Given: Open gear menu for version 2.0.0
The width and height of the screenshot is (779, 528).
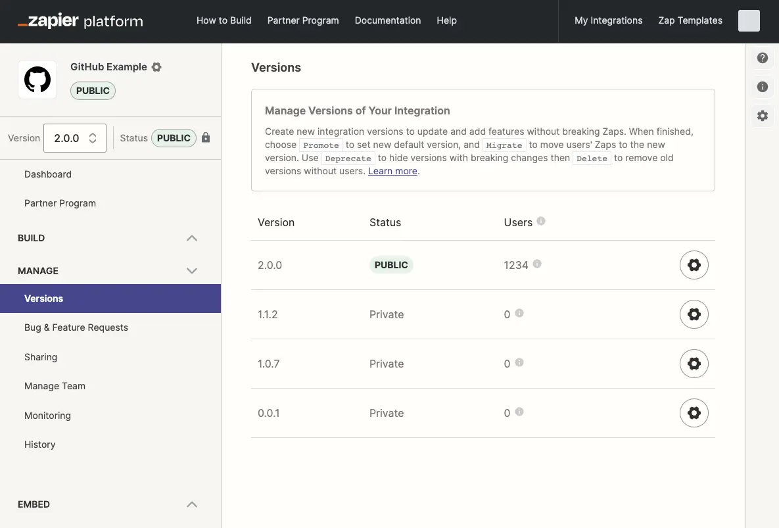Looking at the screenshot, I should coord(694,265).
